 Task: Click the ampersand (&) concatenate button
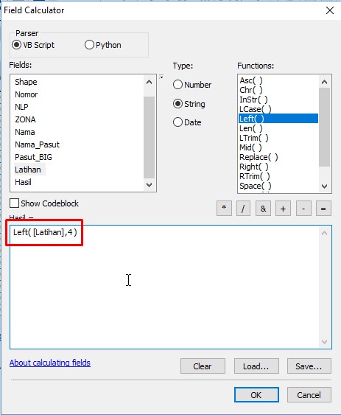(263, 209)
